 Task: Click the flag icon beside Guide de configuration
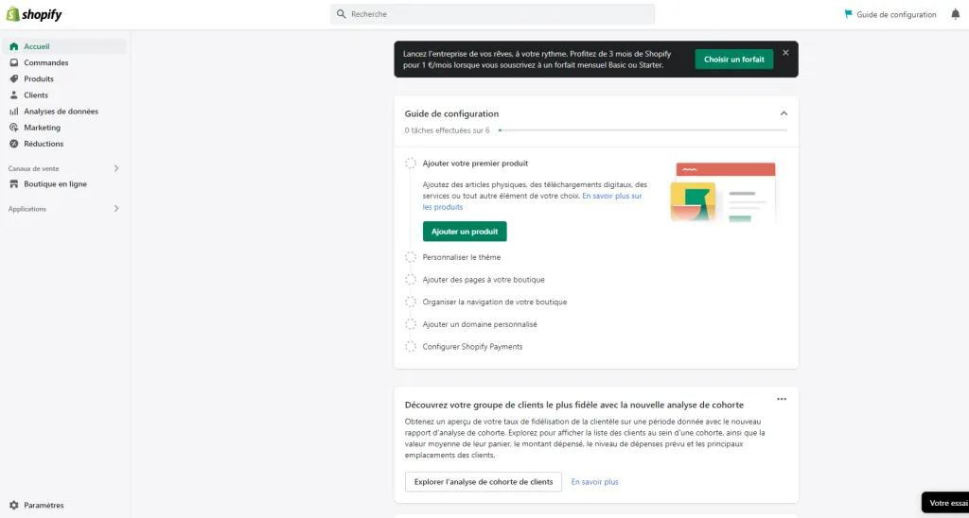849,14
